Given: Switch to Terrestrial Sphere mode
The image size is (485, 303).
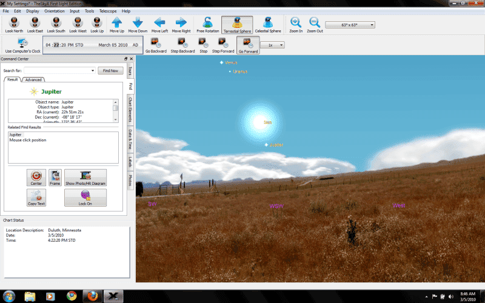Looking at the screenshot, I should click(x=237, y=22).
